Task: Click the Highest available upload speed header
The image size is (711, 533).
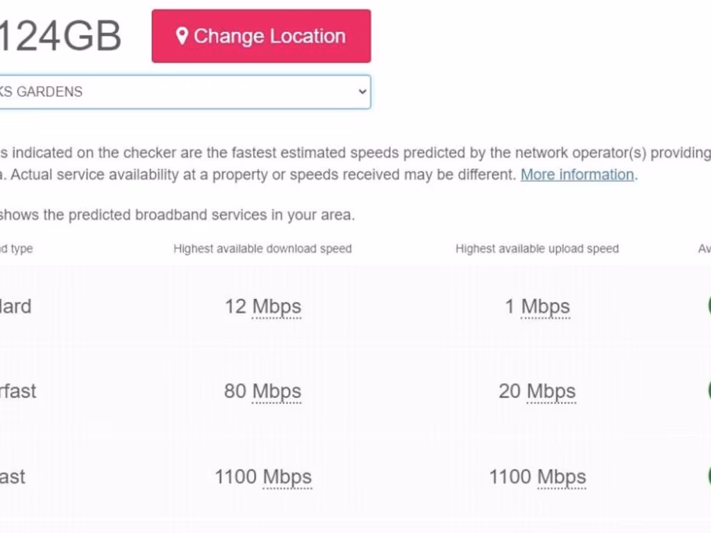Action: (537, 248)
